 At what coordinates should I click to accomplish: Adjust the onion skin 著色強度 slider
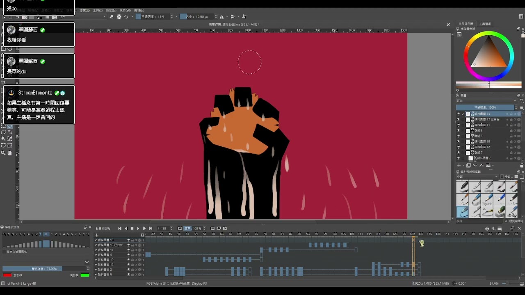45,269
